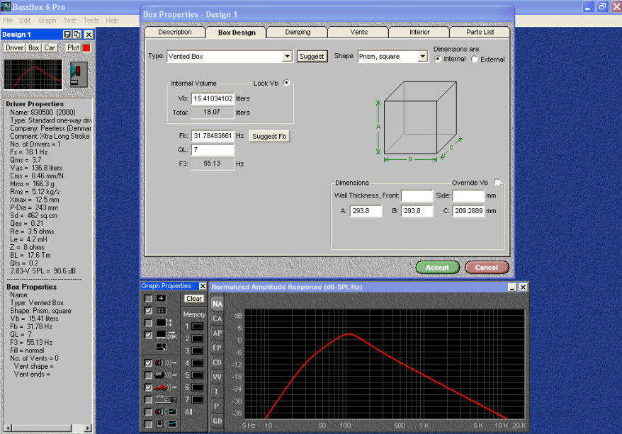The width and height of the screenshot is (622, 434).
Task: Select the External dimensions radio button
Action: point(475,59)
